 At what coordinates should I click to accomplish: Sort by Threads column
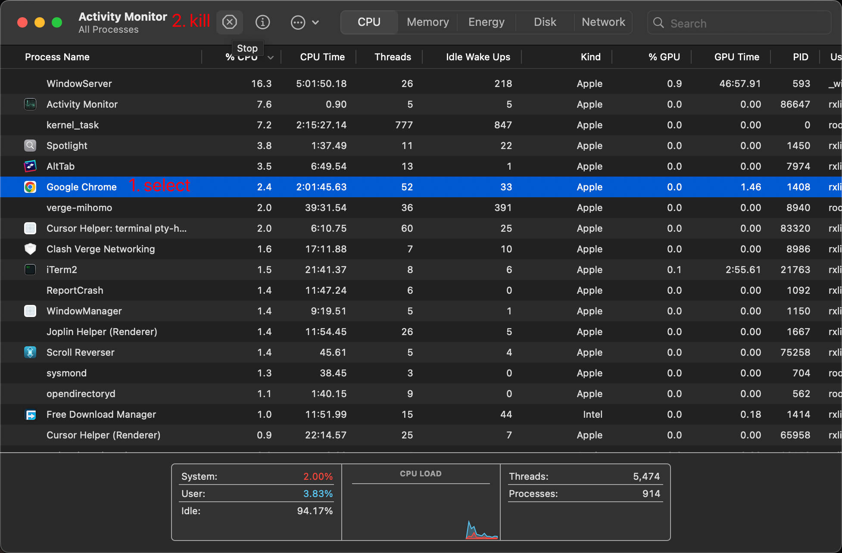tap(393, 57)
